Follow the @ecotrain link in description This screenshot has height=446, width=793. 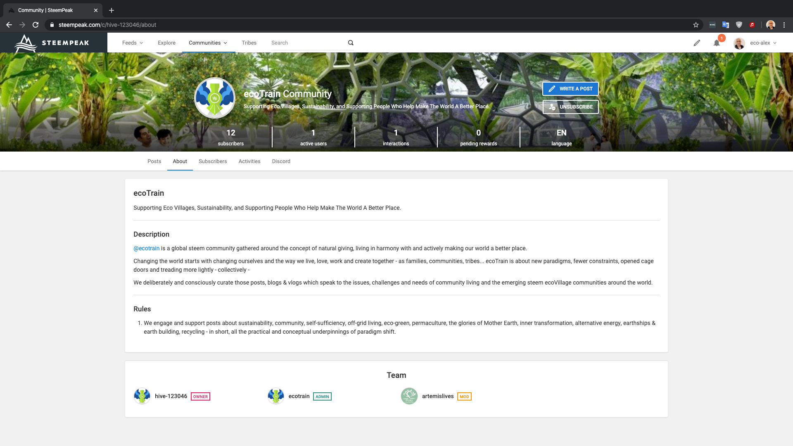pyautogui.click(x=146, y=248)
